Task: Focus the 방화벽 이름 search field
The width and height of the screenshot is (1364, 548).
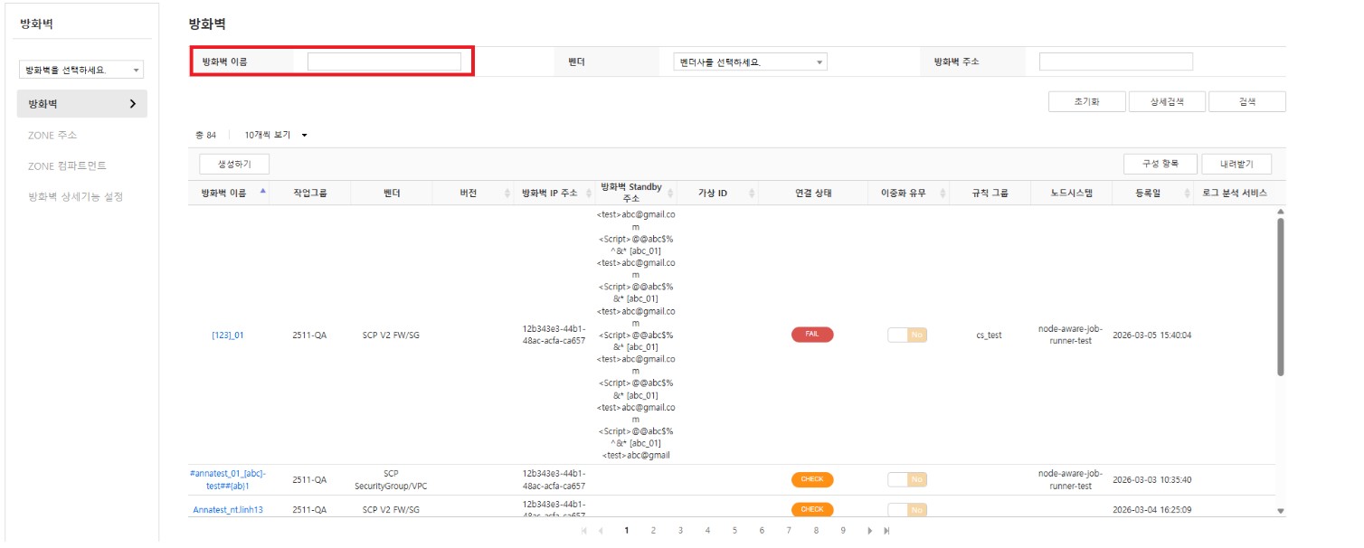Action: tap(384, 61)
